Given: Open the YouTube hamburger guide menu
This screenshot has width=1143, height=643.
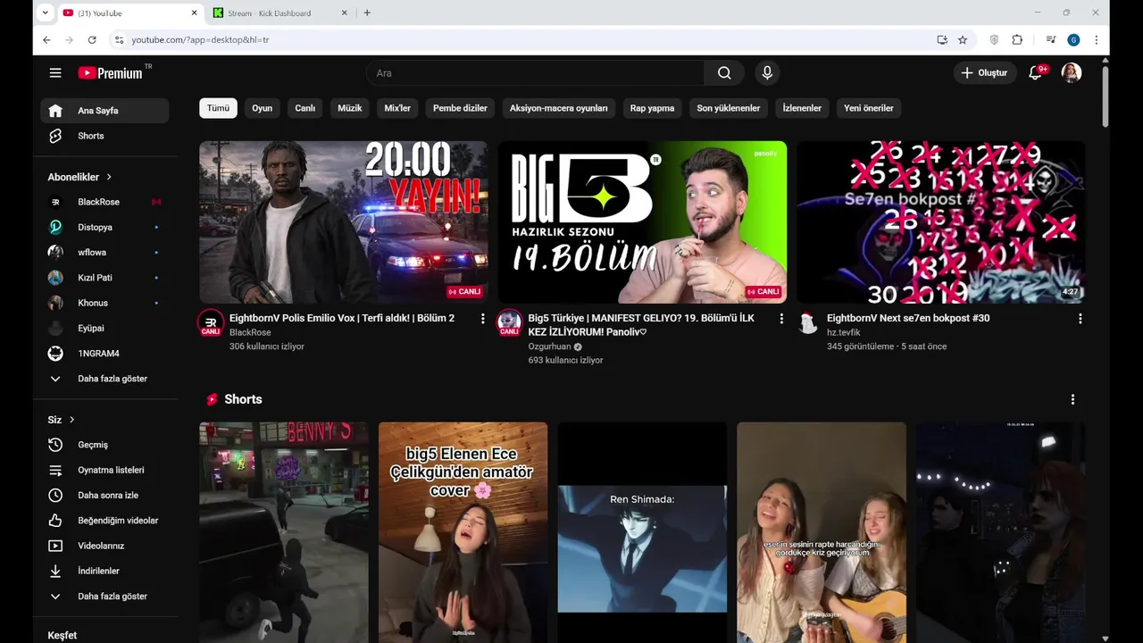Looking at the screenshot, I should [x=55, y=73].
